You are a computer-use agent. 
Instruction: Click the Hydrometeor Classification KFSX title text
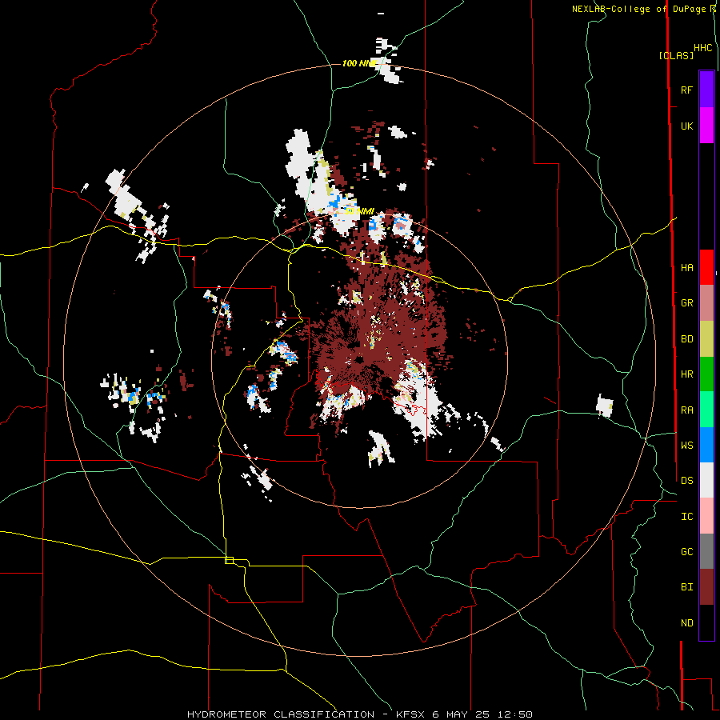pos(359,714)
